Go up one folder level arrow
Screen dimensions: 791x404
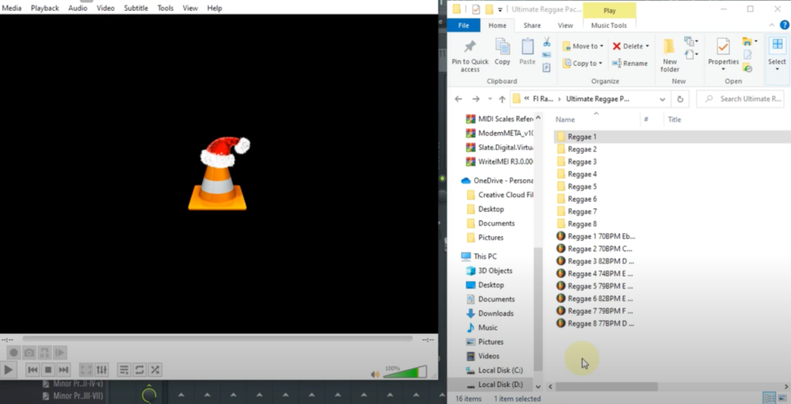click(502, 99)
